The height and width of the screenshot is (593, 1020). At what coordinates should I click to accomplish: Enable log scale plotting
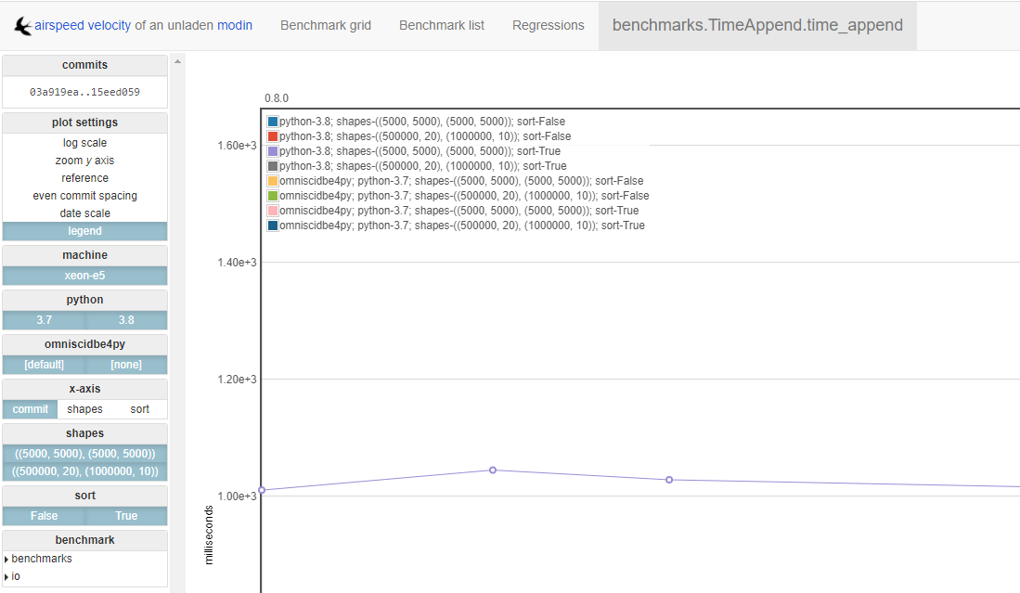coord(84,142)
